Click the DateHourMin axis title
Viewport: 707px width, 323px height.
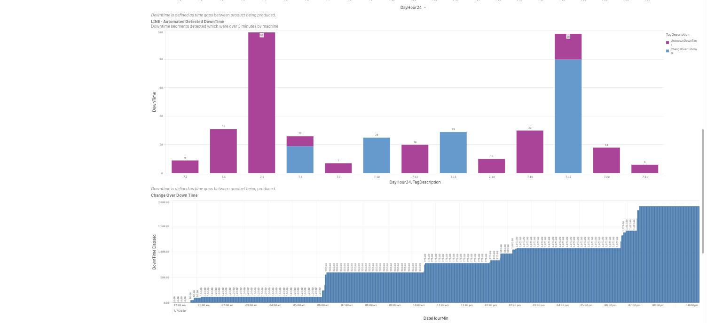click(436, 318)
